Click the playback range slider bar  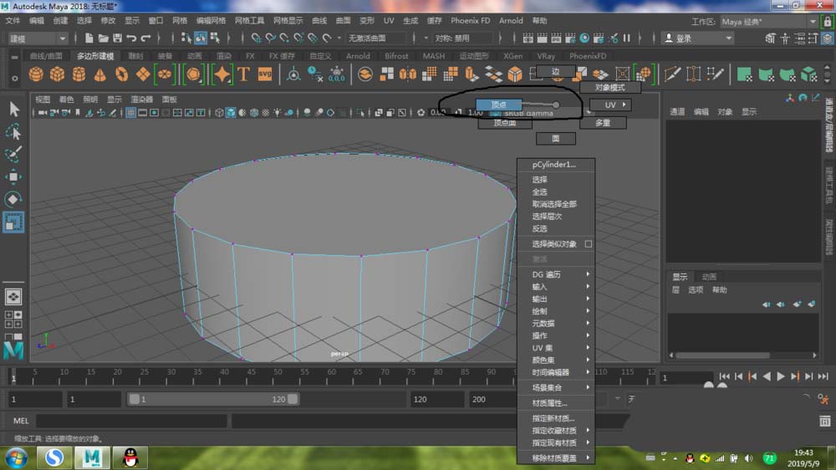[213, 399]
